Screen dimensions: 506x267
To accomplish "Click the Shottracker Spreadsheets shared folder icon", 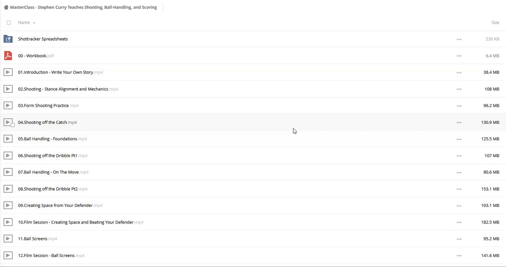I will pyautogui.click(x=8, y=39).
